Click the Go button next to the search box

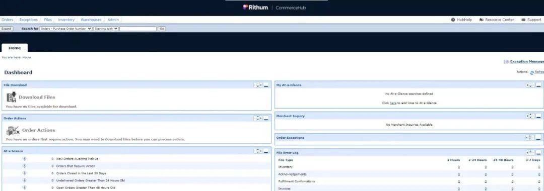click(162, 29)
